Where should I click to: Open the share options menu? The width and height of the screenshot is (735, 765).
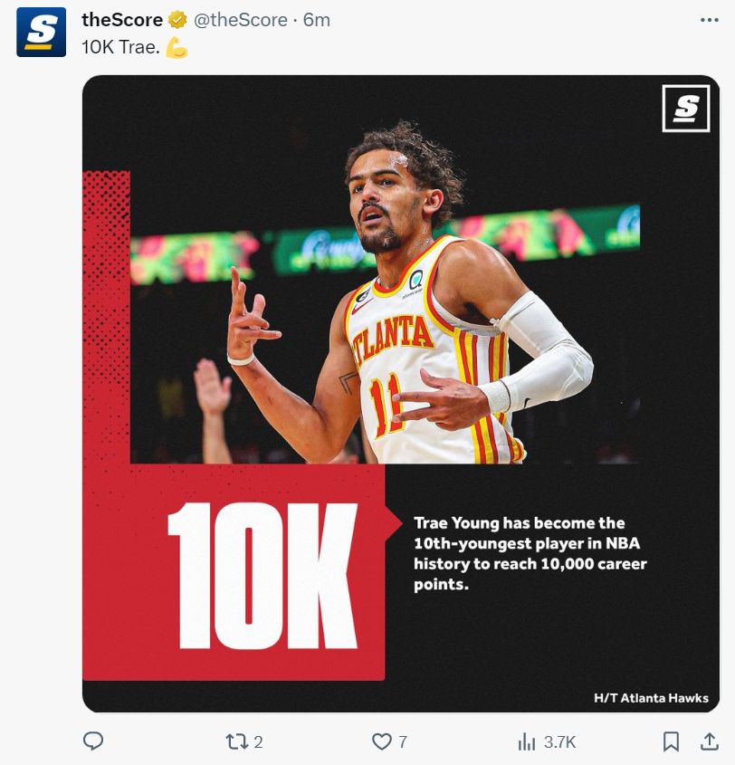click(x=709, y=741)
